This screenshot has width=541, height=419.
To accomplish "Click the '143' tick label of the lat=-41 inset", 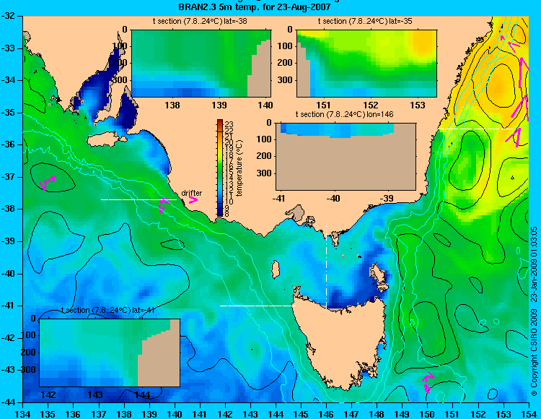I will [x=95, y=395].
